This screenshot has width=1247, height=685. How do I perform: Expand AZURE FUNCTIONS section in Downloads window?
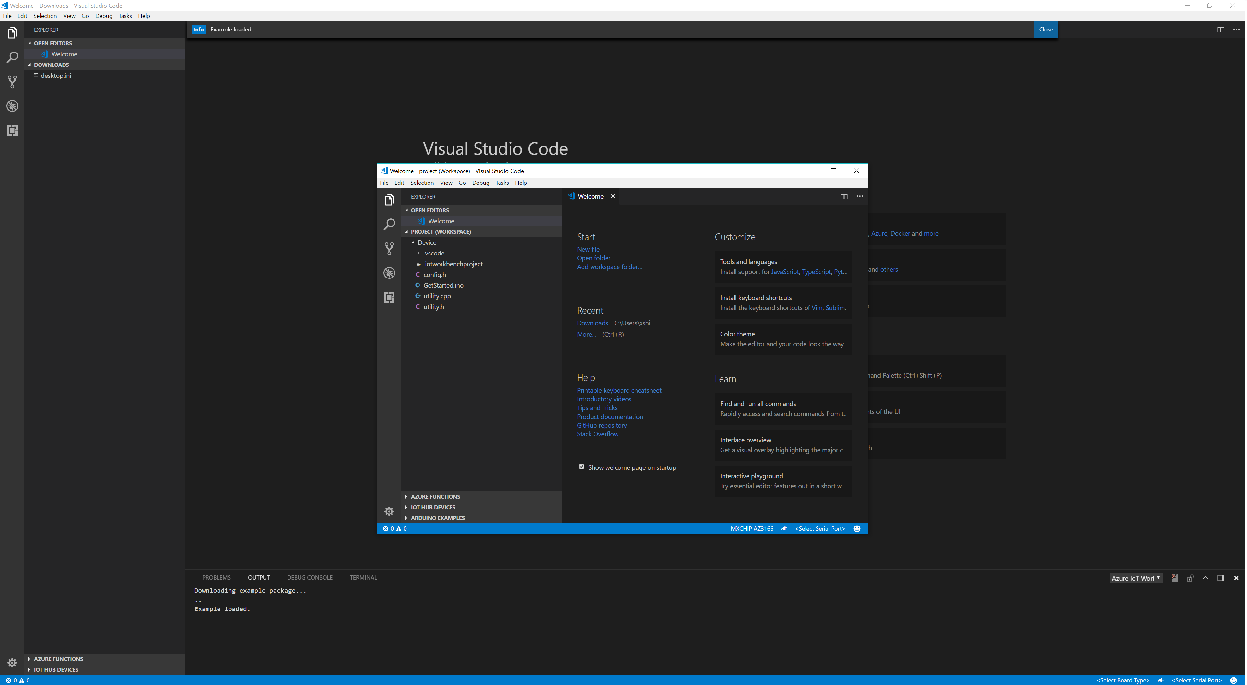pos(105,659)
